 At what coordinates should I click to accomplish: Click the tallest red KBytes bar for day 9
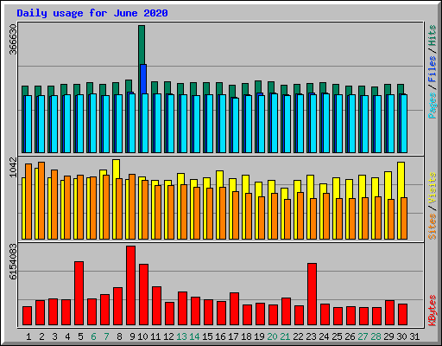(x=130, y=285)
